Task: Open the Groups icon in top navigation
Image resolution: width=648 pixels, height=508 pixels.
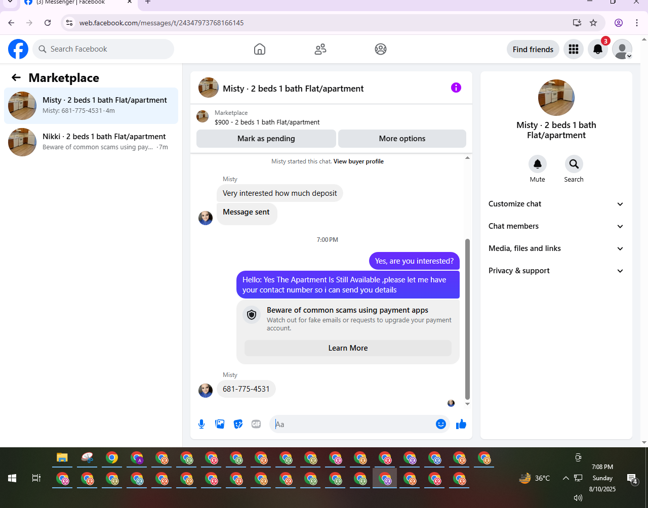Action: coord(381,49)
